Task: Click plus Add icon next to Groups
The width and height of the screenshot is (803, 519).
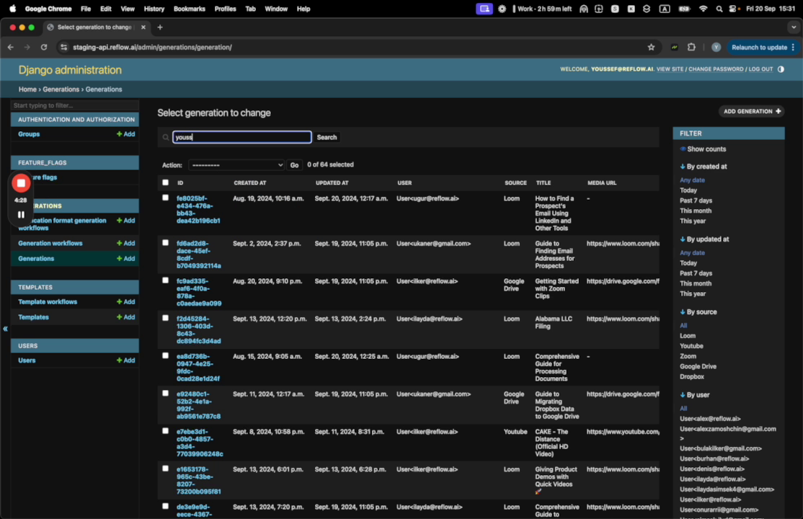Action: pos(125,134)
